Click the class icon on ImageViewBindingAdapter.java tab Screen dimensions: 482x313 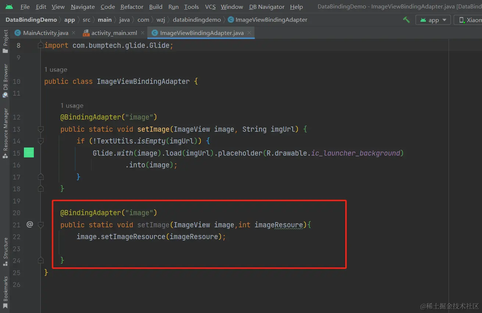click(155, 33)
